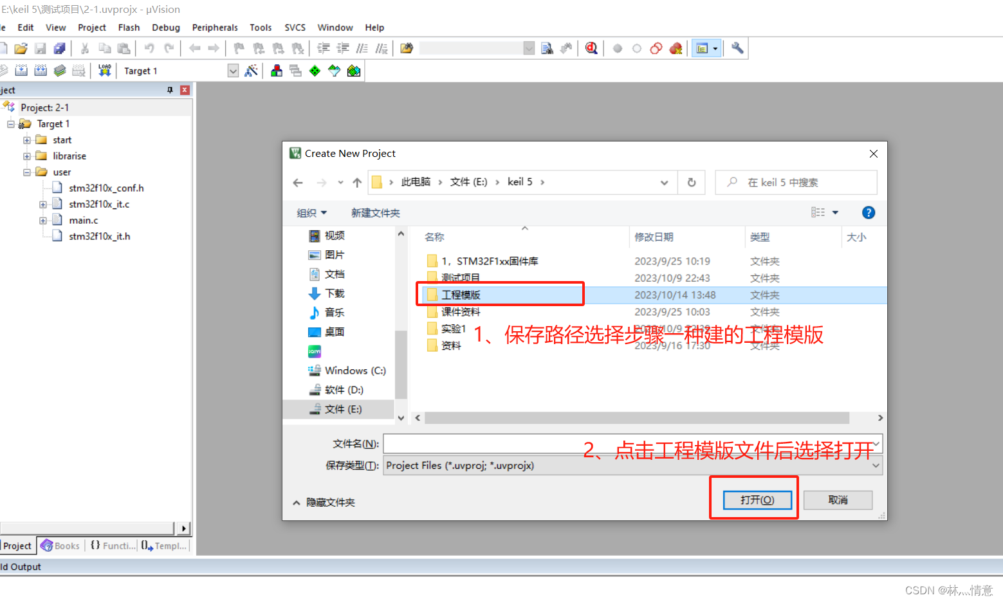
Task: Open the 组织 dropdown menu
Action: click(x=312, y=213)
